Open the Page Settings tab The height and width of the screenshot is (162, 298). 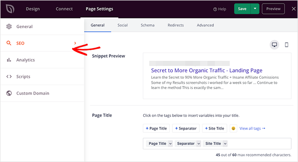(99, 9)
